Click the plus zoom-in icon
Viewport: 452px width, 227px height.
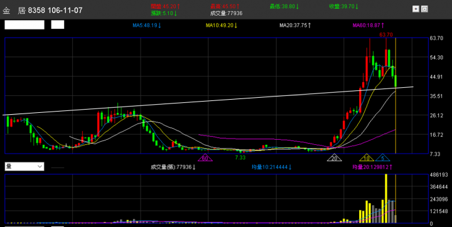(416, 9)
